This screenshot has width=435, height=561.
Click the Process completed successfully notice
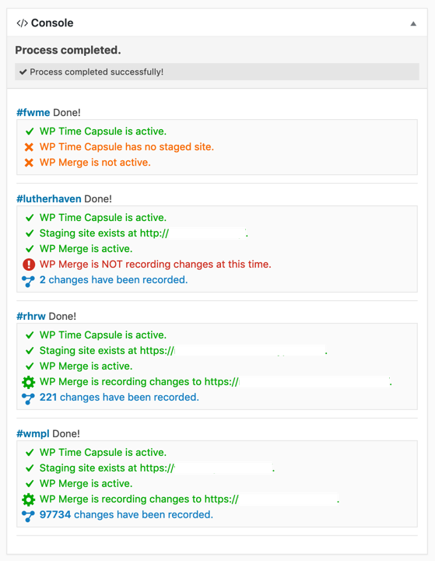click(x=217, y=72)
